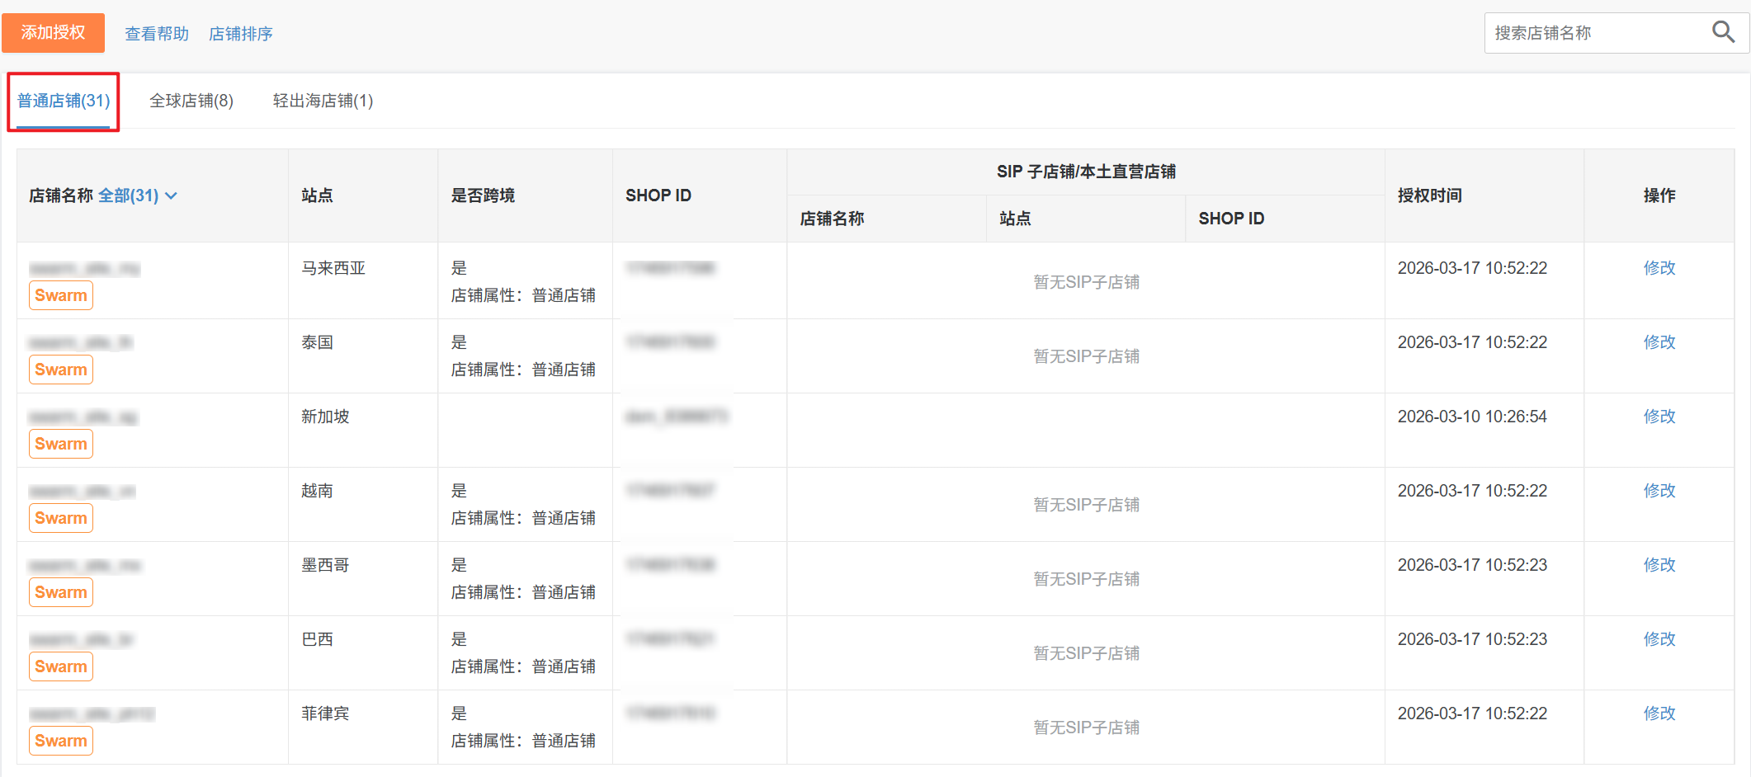Open the 店铺排序 shop sorting link
Viewport: 1751px width, 777px height.
tap(240, 34)
